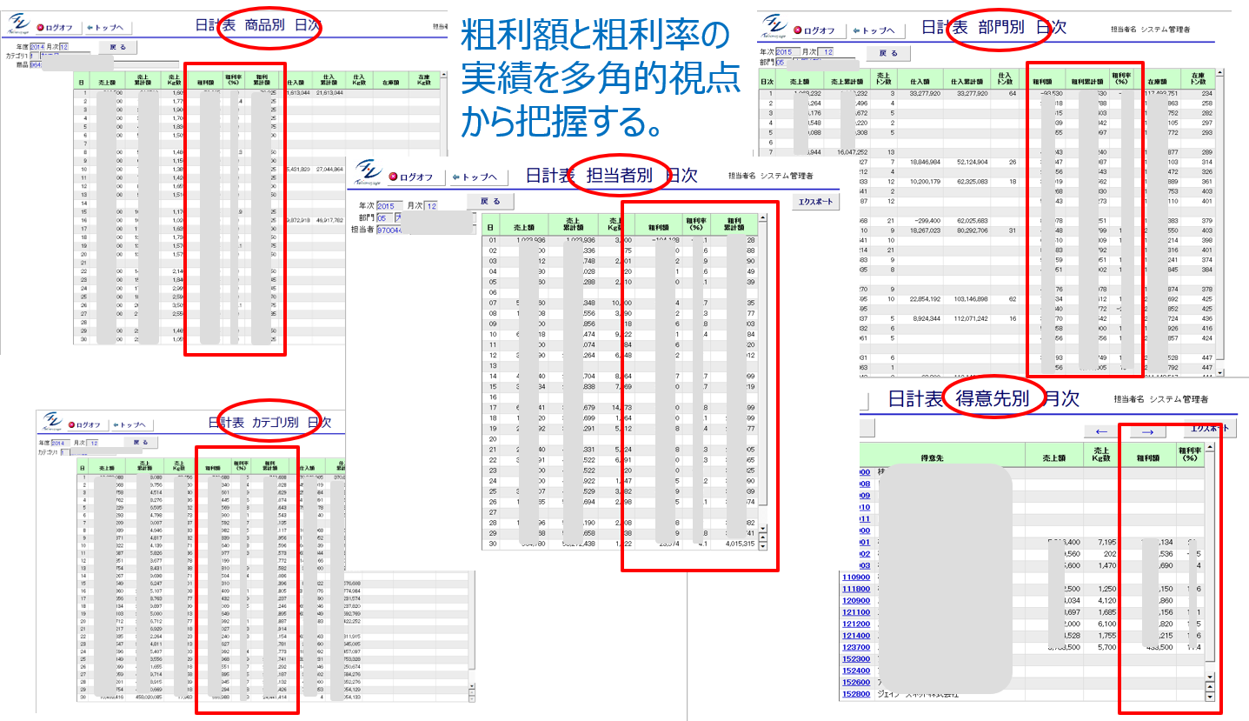Screen dimensions: 1249x721
Task: Click scroll-down arrow of 部門別 table scrollbar
Action: 1219,372
